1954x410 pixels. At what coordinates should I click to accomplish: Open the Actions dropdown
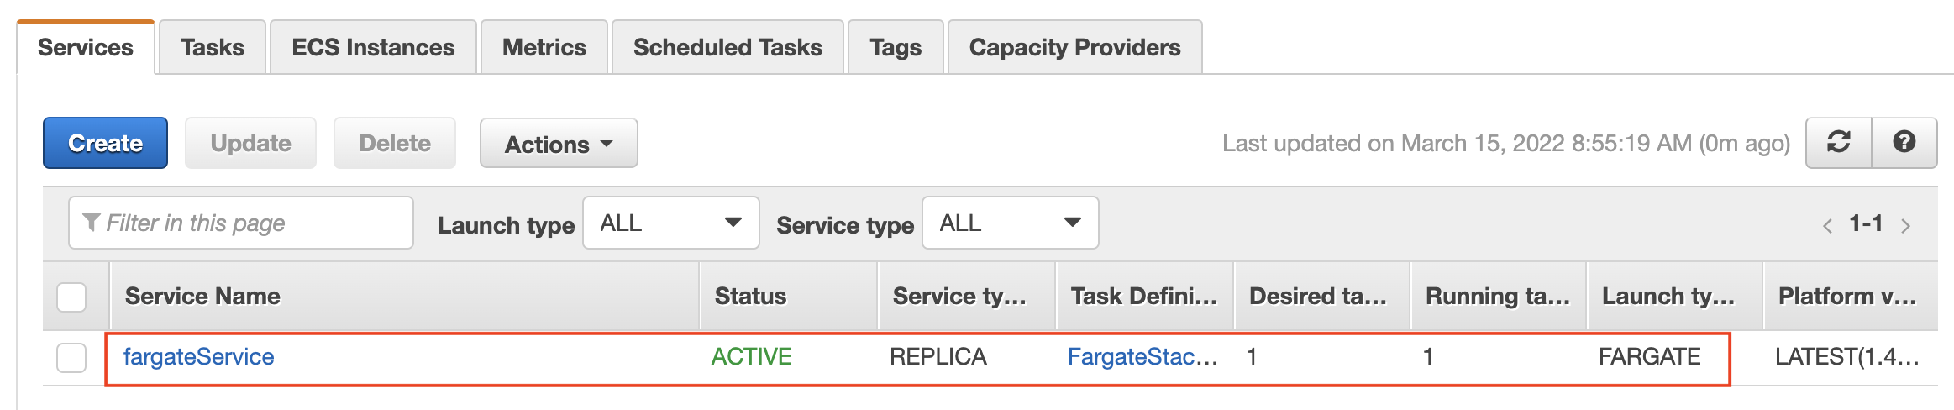tap(559, 144)
